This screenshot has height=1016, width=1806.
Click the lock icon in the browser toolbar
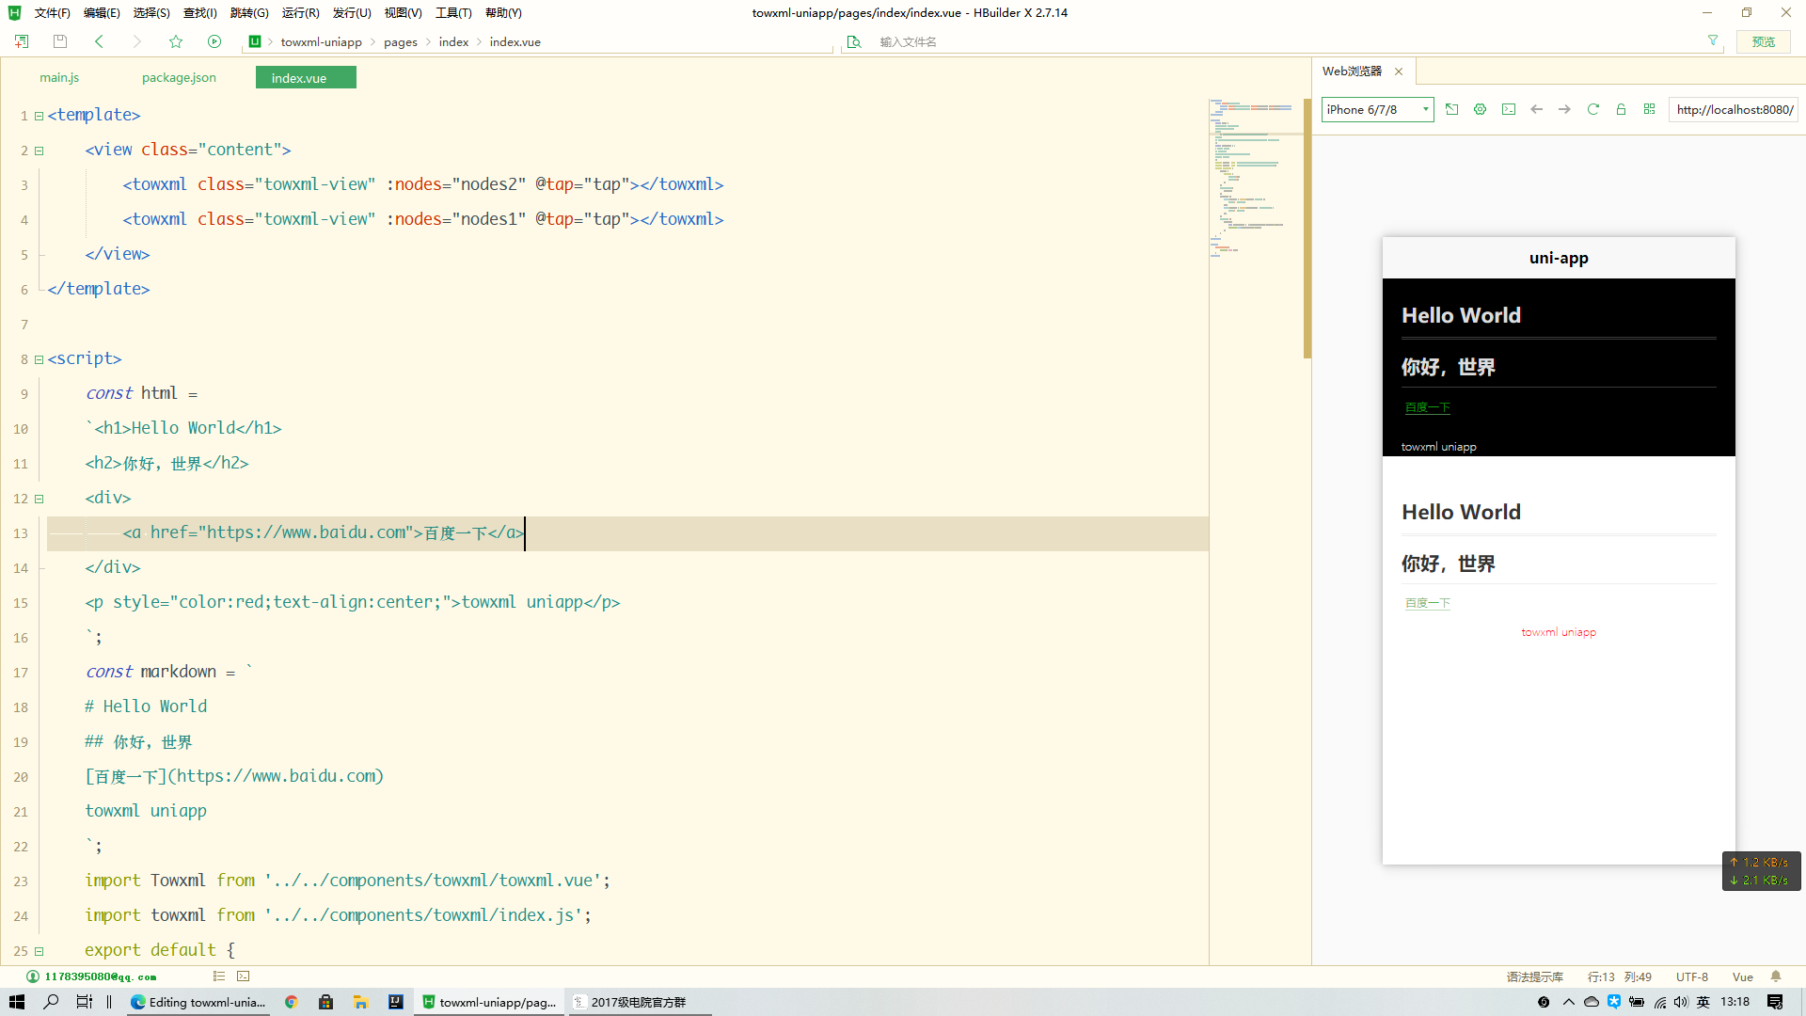pyautogui.click(x=1621, y=109)
